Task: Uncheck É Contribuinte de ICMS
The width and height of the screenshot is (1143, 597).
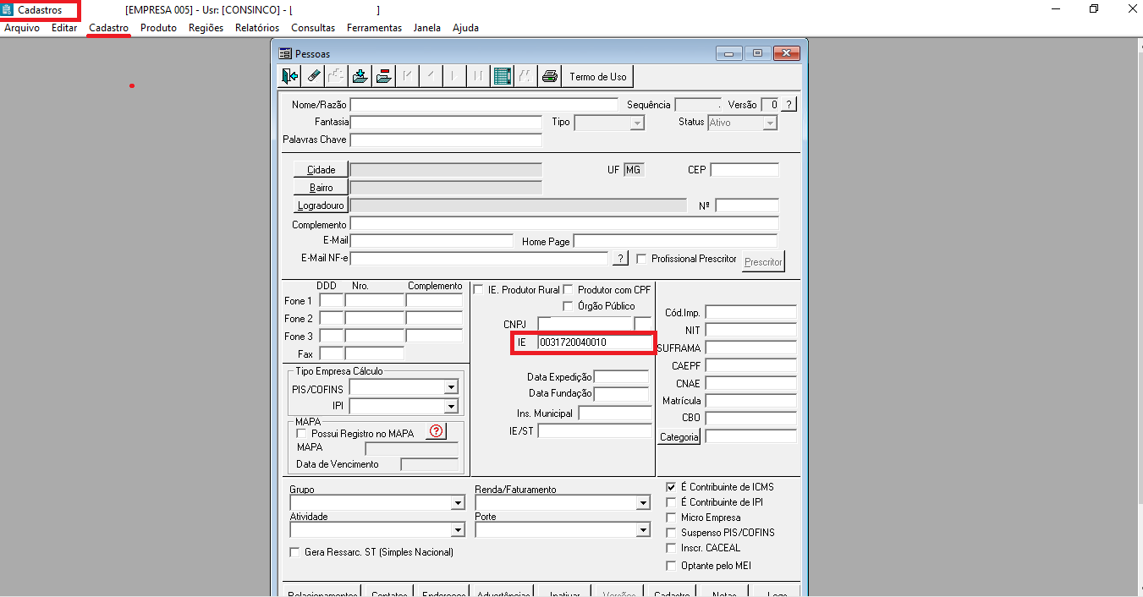Action: pyautogui.click(x=672, y=487)
